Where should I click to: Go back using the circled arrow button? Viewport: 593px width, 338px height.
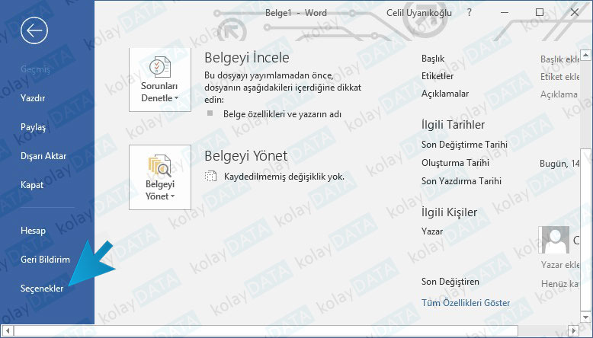click(34, 30)
